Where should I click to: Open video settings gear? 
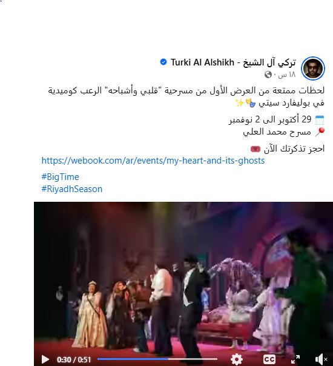click(x=237, y=359)
